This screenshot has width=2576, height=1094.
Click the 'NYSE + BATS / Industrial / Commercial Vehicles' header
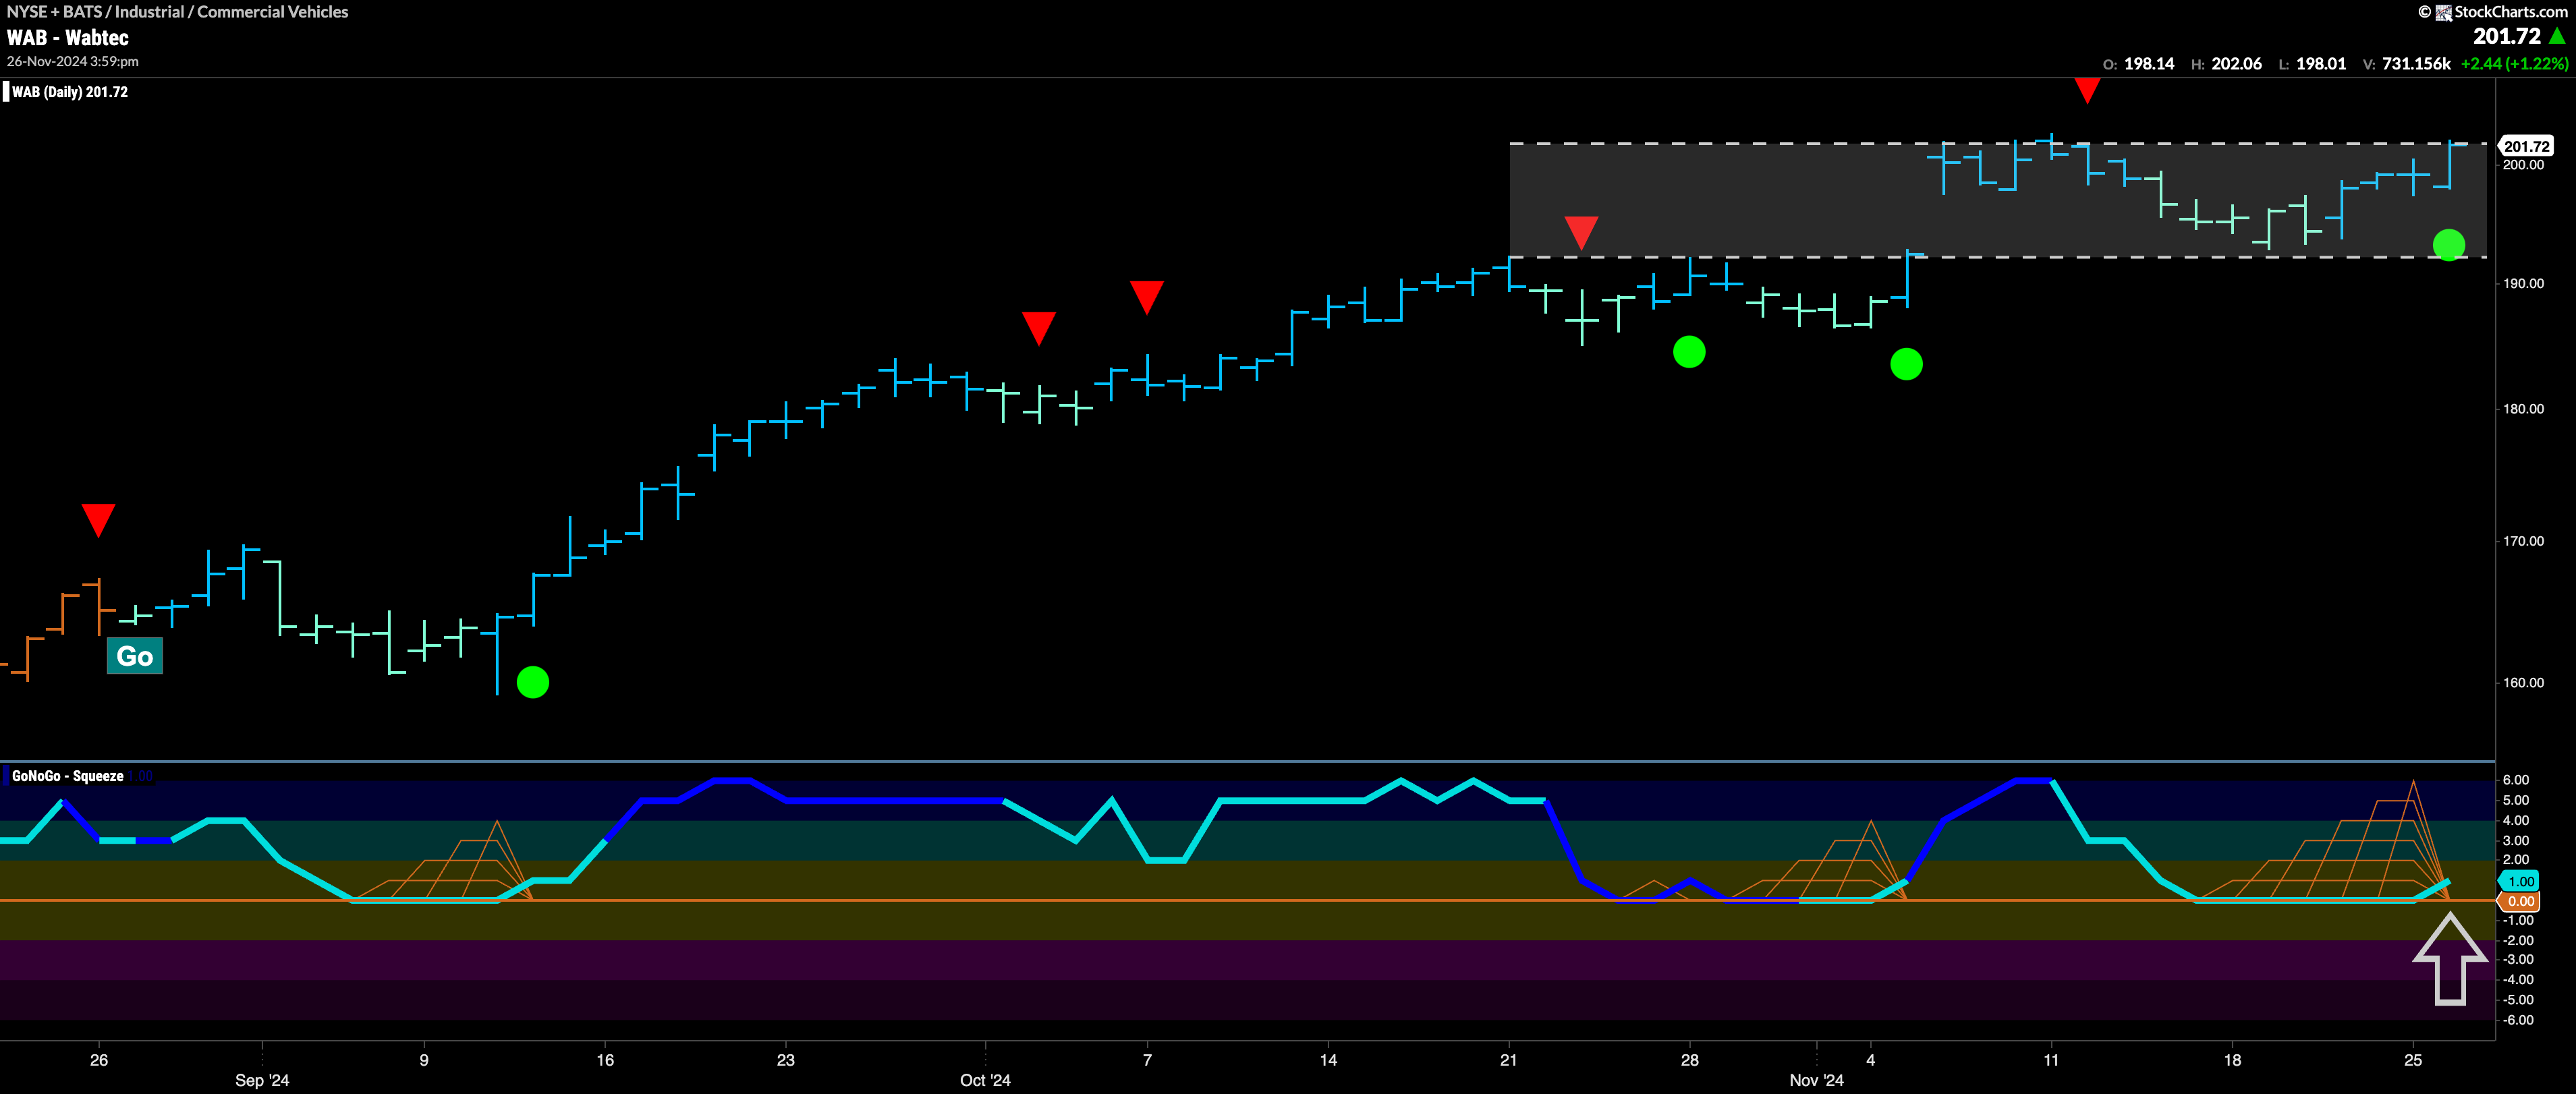click(178, 12)
